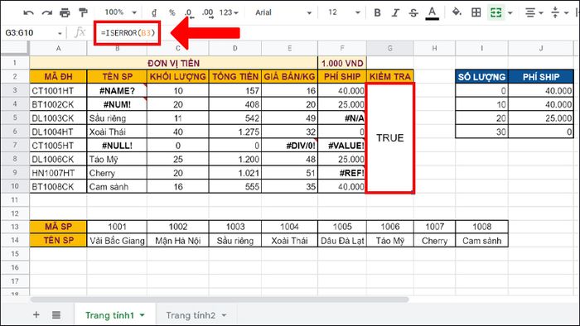Open the Arial font dropdown

[283, 13]
